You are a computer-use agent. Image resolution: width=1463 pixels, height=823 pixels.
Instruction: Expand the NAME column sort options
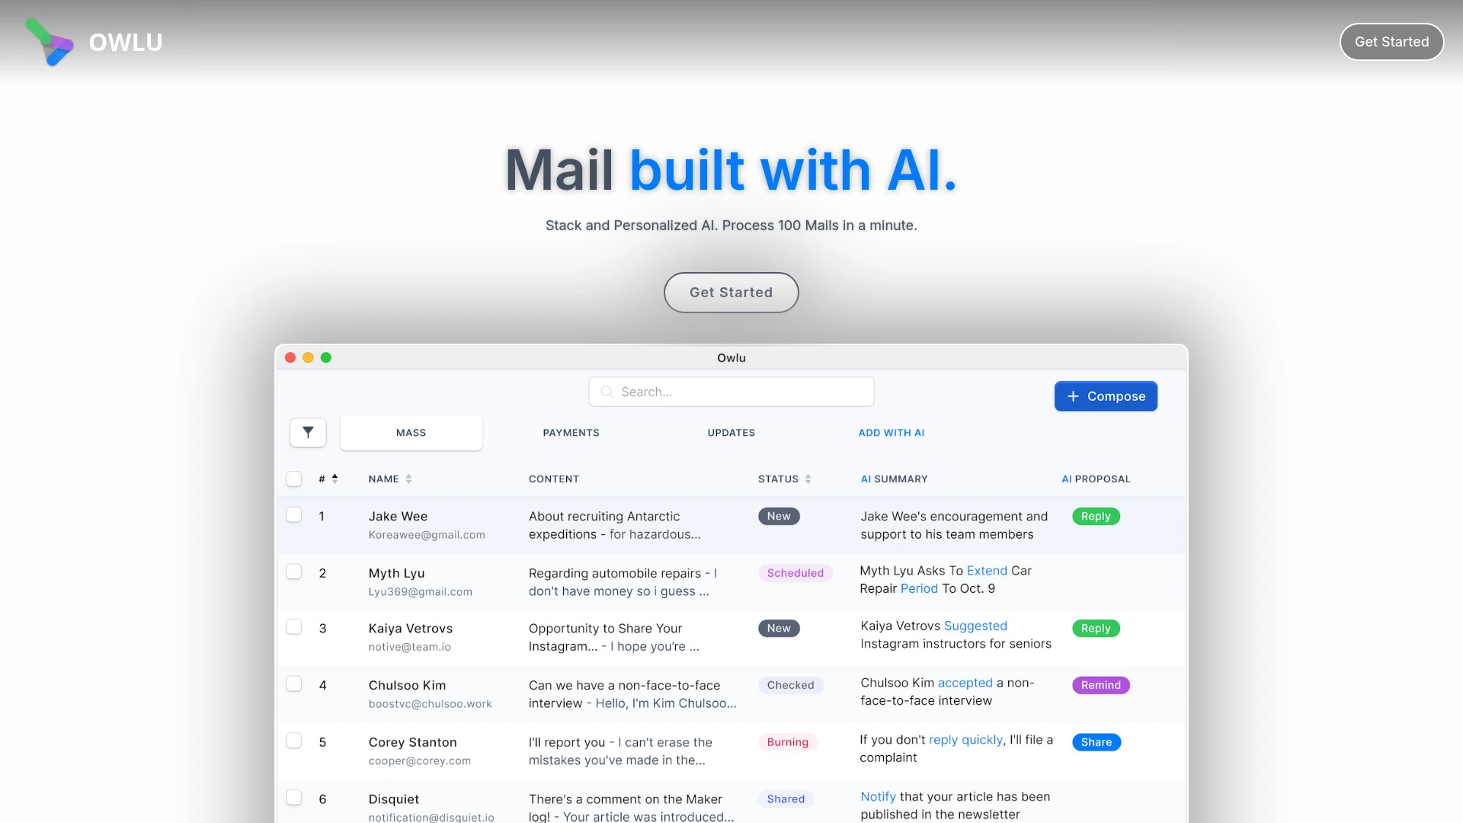(x=410, y=479)
